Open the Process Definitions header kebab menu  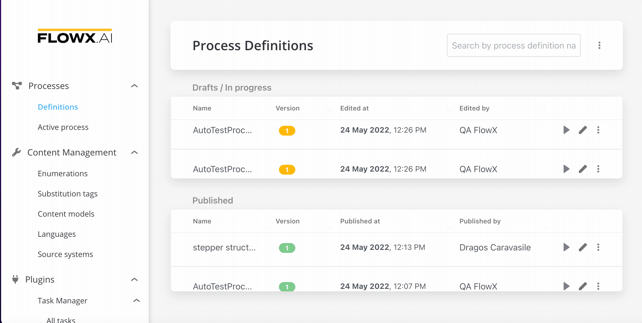[x=599, y=45]
